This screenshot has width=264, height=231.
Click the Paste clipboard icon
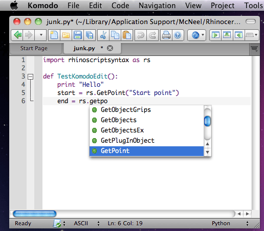(x=127, y=35)
